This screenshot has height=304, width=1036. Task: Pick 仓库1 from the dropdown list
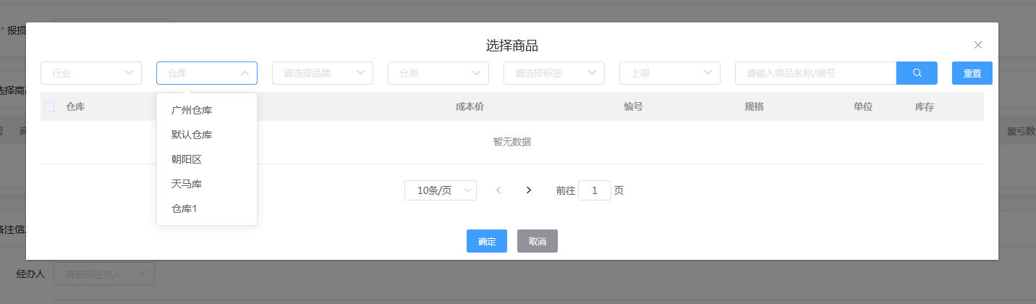[x=207, y=208]
